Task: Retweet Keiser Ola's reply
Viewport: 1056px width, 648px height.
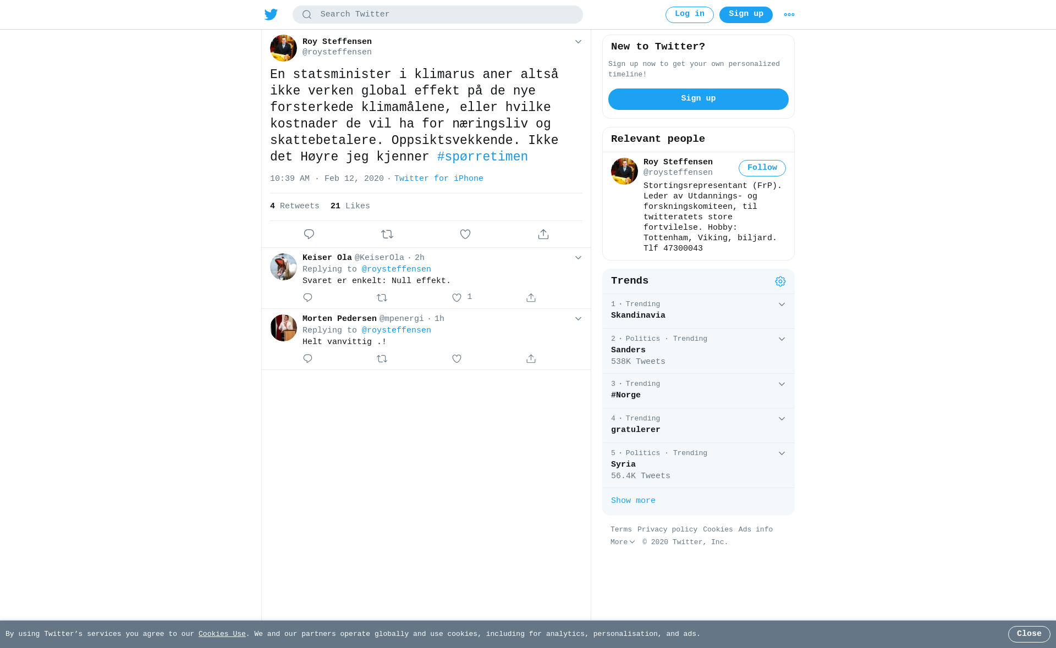Action: [382, 297]
